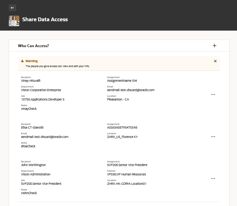Dismiss the warning message
The image size is (237, 206).
pos(215,61)
